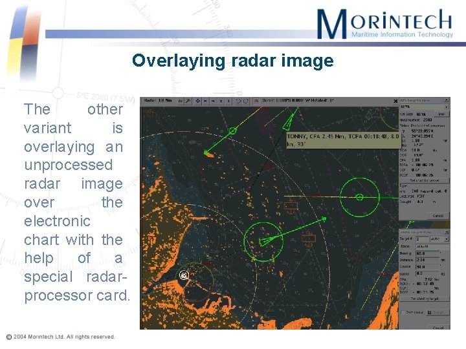Click the center-radar crosshair toolbar icon
Viewport: 466px width, 349px height.
pyautogui.click(x=198, y=101)
